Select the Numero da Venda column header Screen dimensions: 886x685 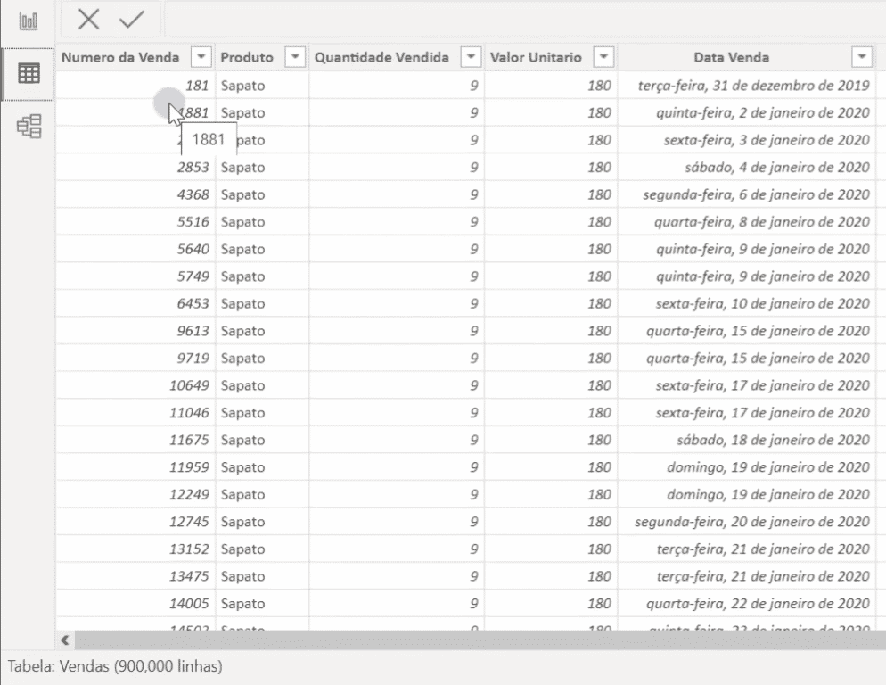[x=120, y=57]
